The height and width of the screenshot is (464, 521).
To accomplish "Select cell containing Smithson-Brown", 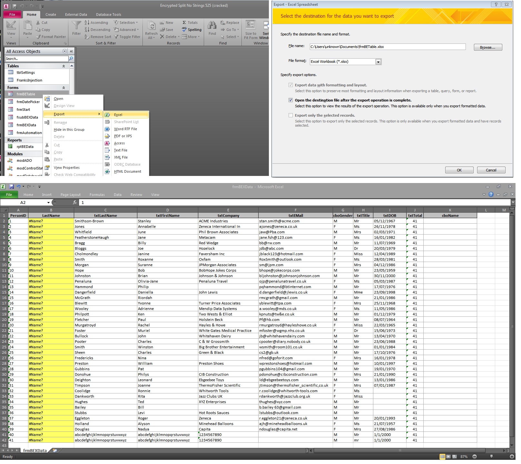I will point(105,221).
